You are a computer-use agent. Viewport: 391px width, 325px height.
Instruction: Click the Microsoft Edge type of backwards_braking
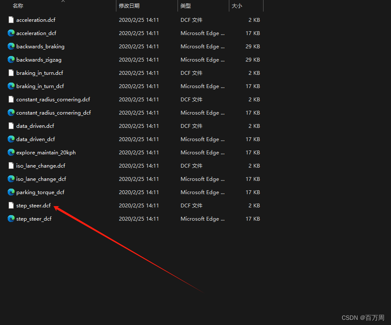(202, 46)
